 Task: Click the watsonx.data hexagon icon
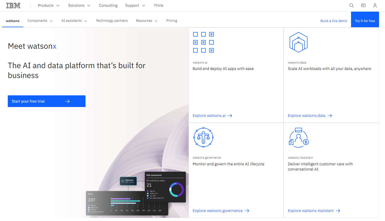tap(298, 42)
